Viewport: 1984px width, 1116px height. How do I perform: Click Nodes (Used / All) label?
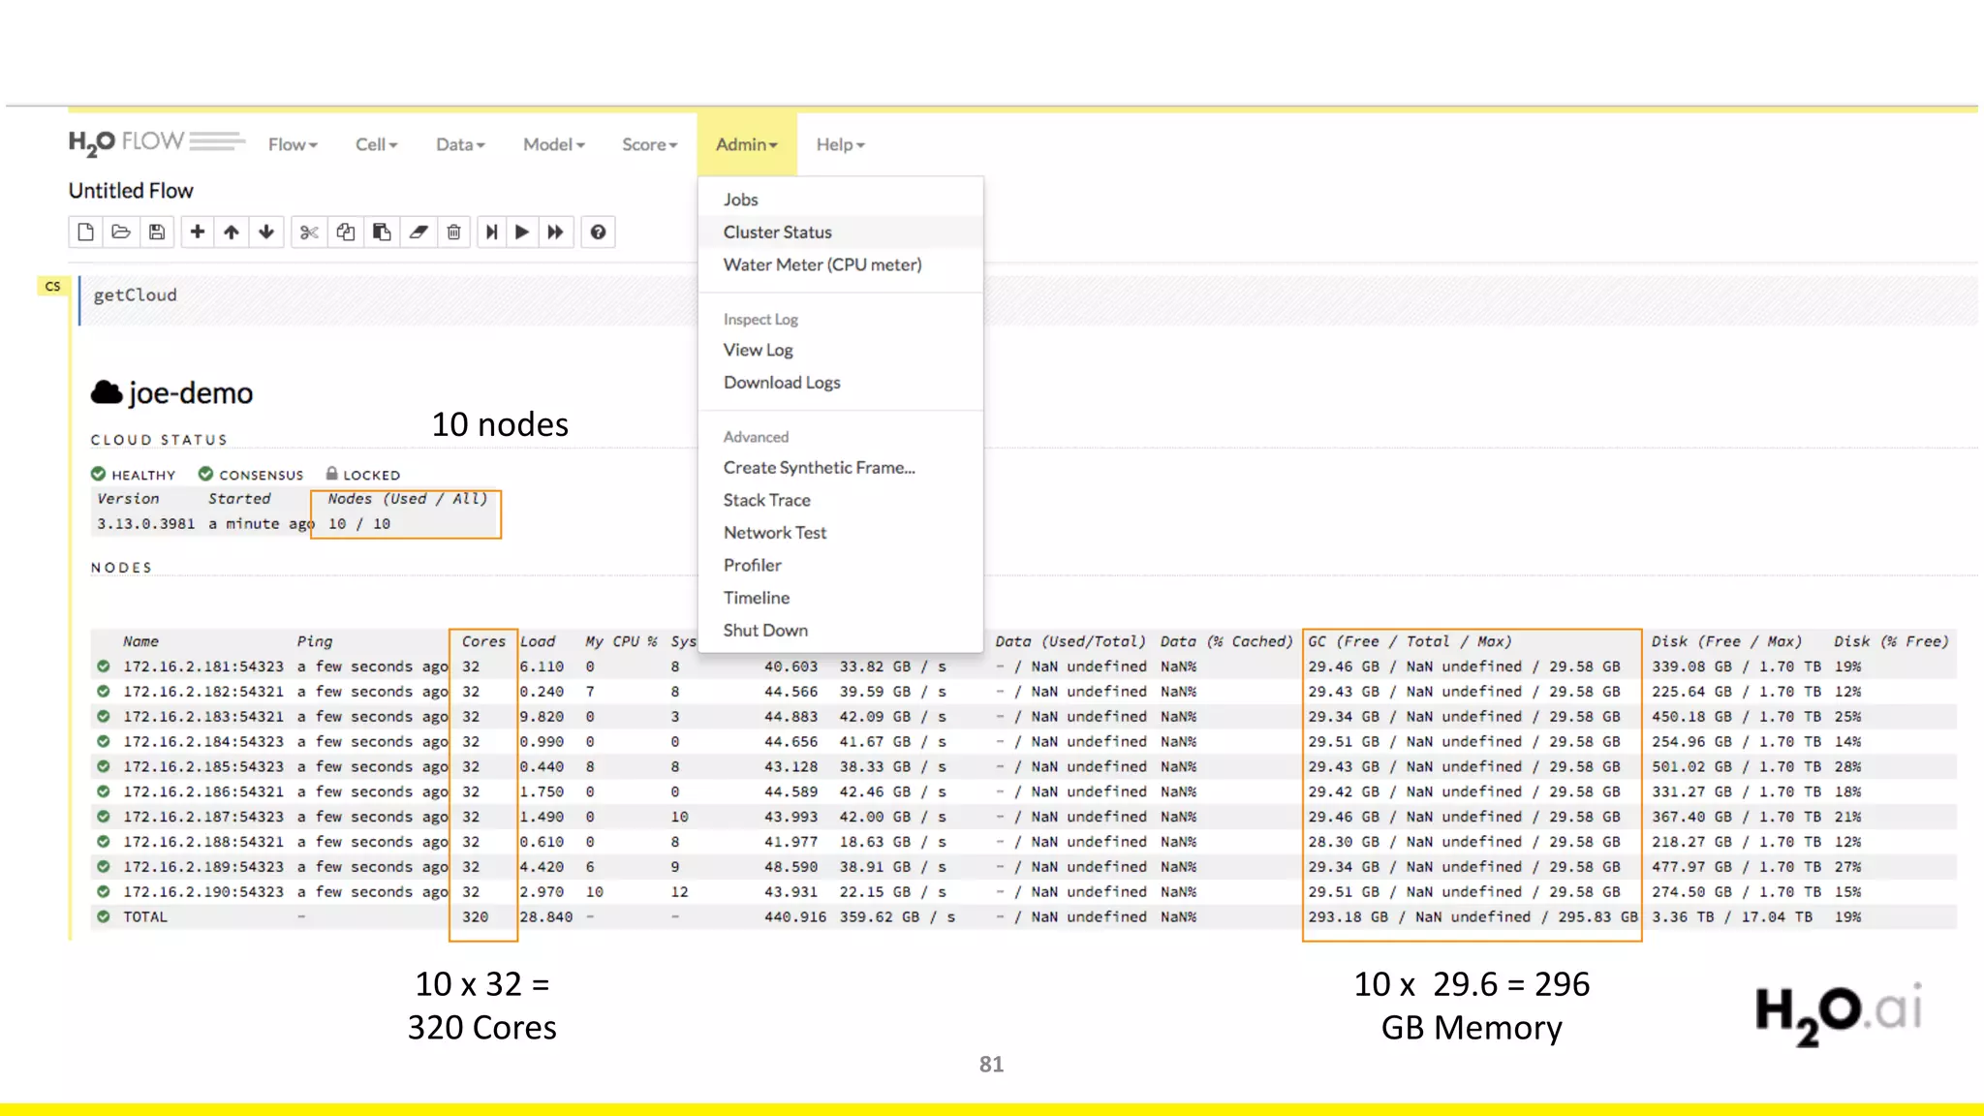coord(407,499)
